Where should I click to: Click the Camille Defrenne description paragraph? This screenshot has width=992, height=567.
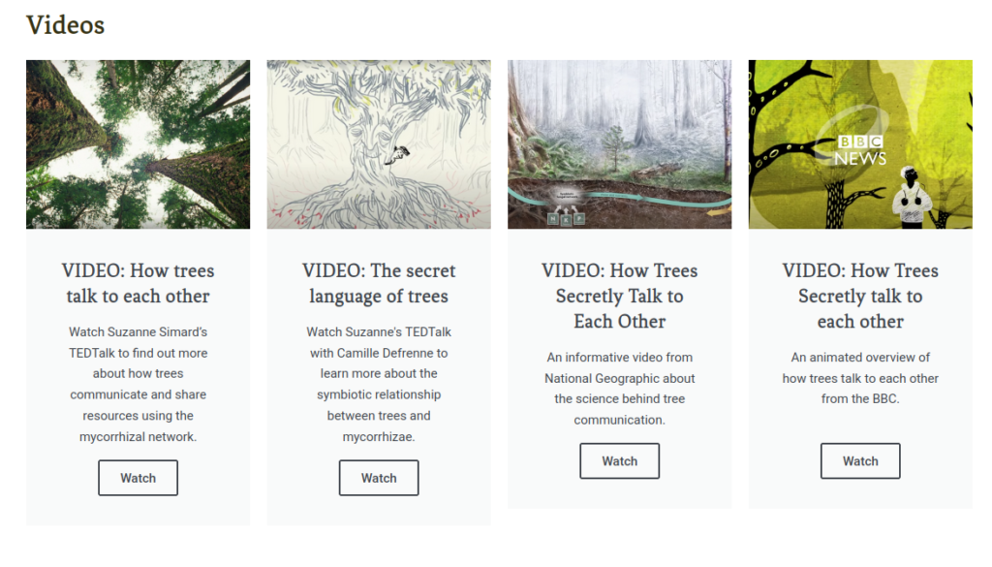tap(379, 384)
